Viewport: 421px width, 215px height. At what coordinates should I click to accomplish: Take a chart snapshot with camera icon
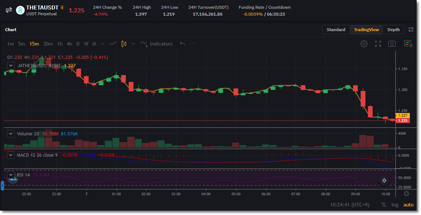click(x=392, y=44)
